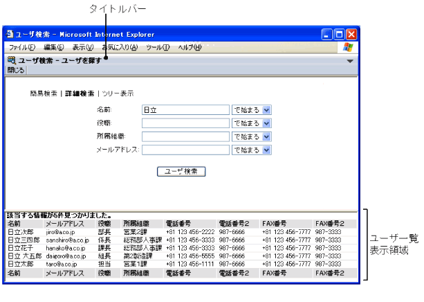Open the black triangle menu right of the ユーザ検索 heading
Screen dimensions: 424x302
point(350,61)
